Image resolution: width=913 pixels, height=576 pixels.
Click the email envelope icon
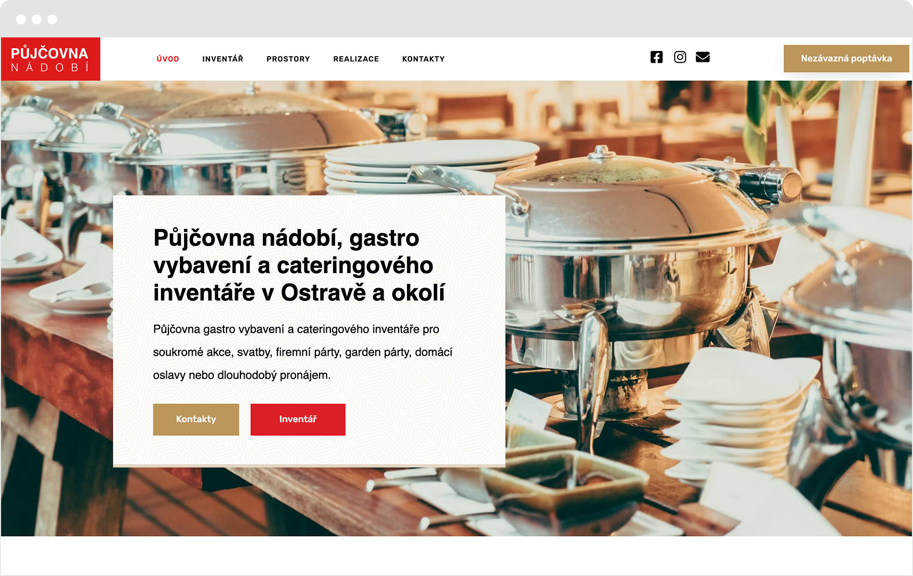(703, 57)
